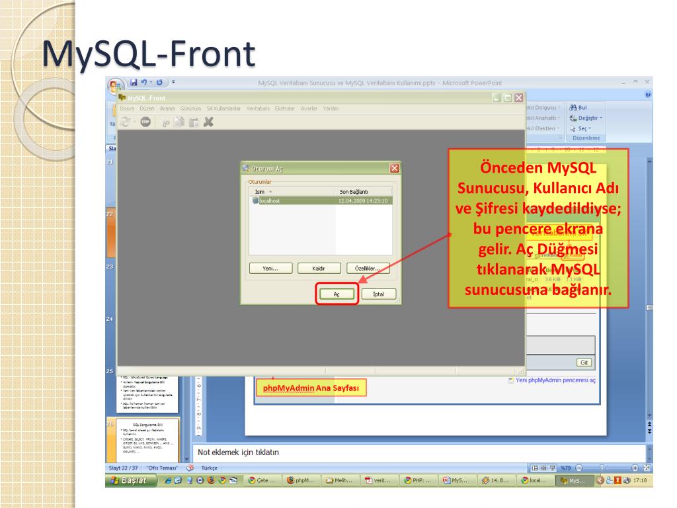Open the Undo history dropdown arrow

(151, 82)
